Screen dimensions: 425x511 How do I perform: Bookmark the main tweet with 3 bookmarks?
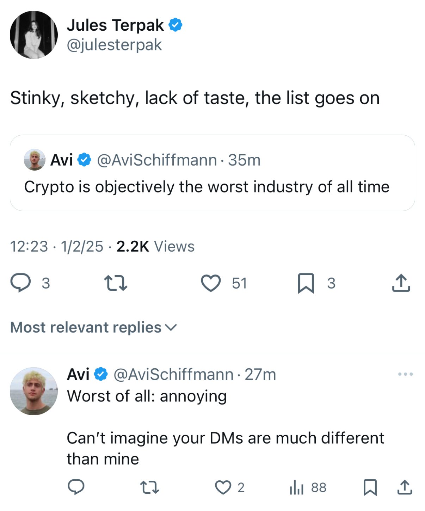pos(306,283)
